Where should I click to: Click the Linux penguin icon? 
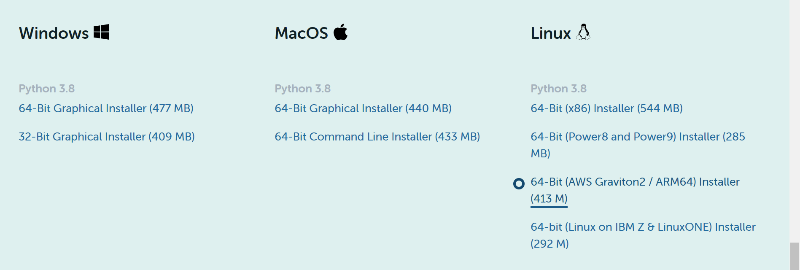(583, 32)
